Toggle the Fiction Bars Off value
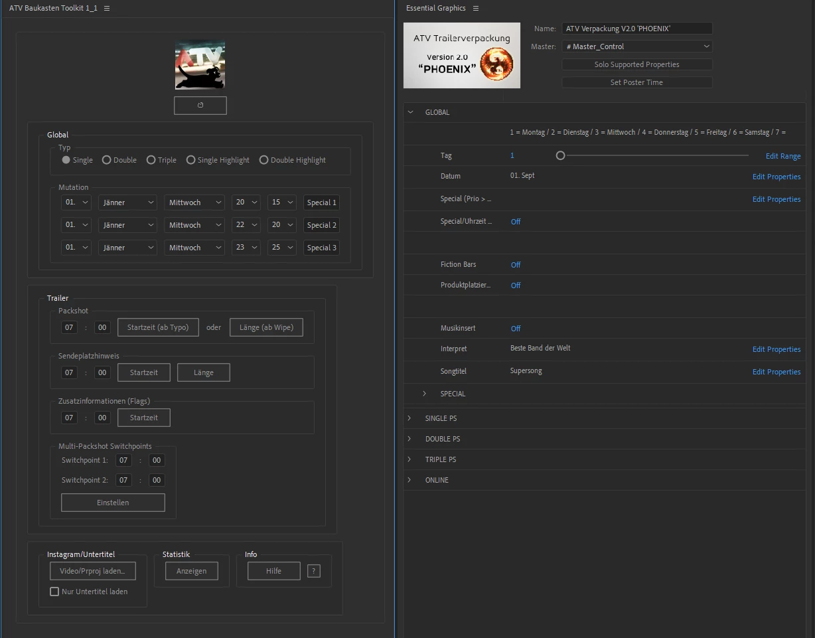The image size is (815, 638). tap(516, 265)
